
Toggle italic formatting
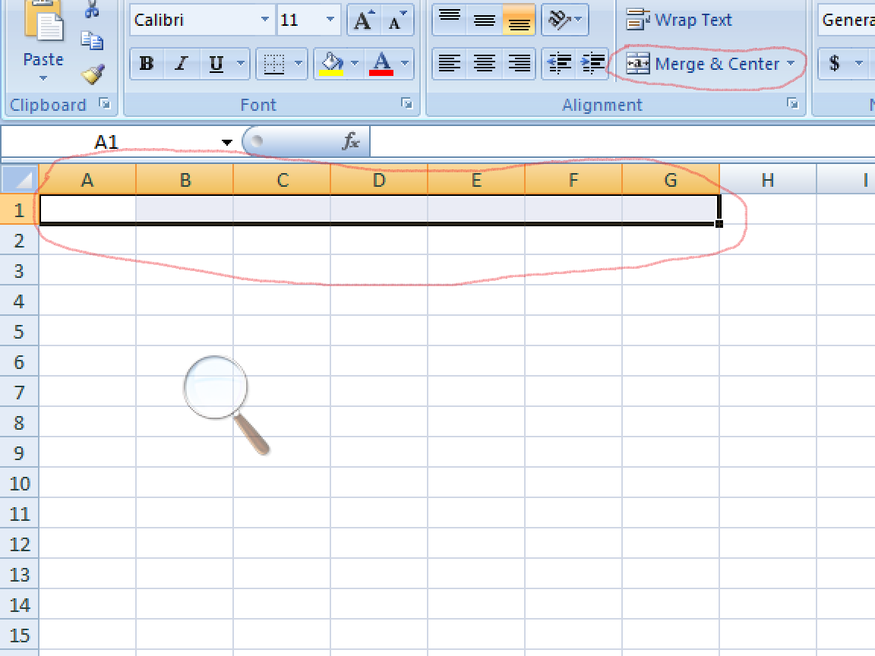[x=181, y=64]
